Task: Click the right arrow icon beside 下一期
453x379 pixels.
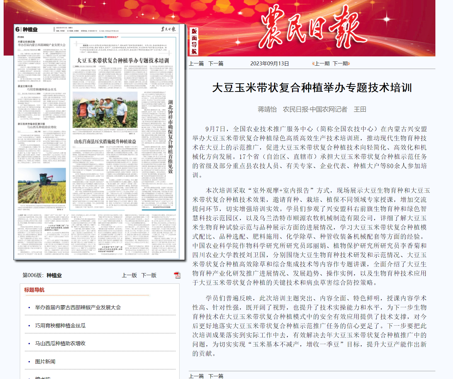Action: [x=349, y=64]
